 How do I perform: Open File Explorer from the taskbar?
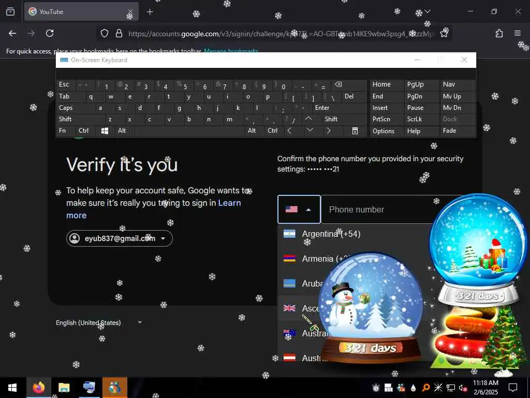click(64, 388)
